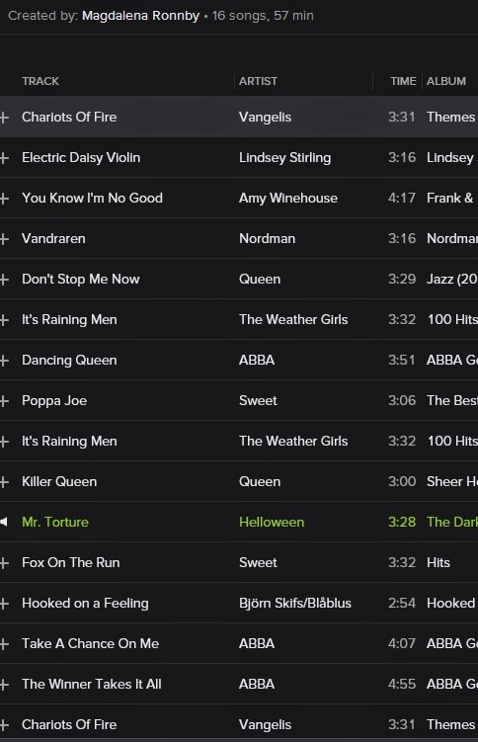Screen dimensions: 478x742
Task: Add Poppa Joe via its plus icon
Action: pos(4,401)
